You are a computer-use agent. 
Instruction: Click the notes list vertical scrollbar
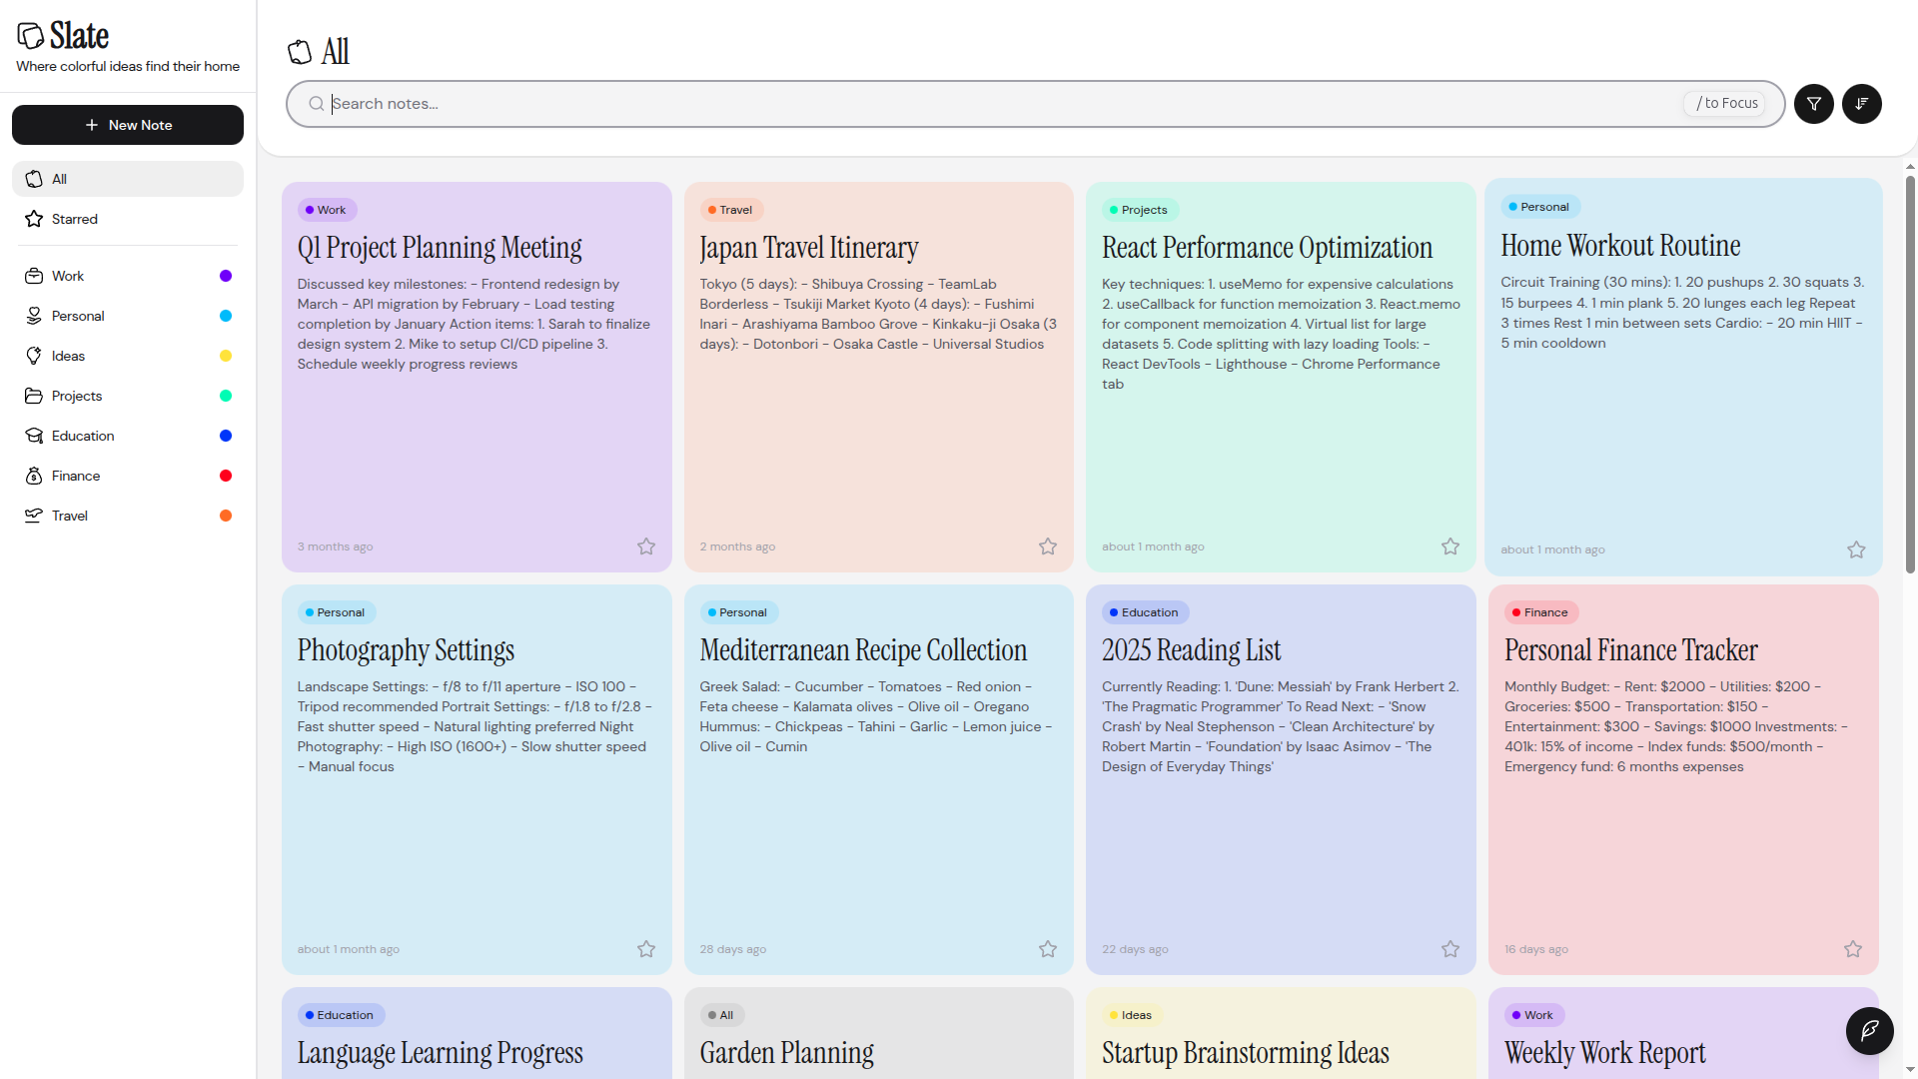[x=1910, y=375]
